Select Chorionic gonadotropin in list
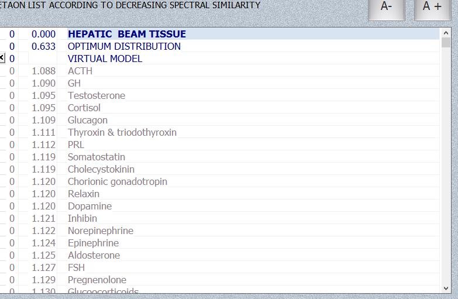The height and width of the screenshot is (299, 458). [118, 181]
